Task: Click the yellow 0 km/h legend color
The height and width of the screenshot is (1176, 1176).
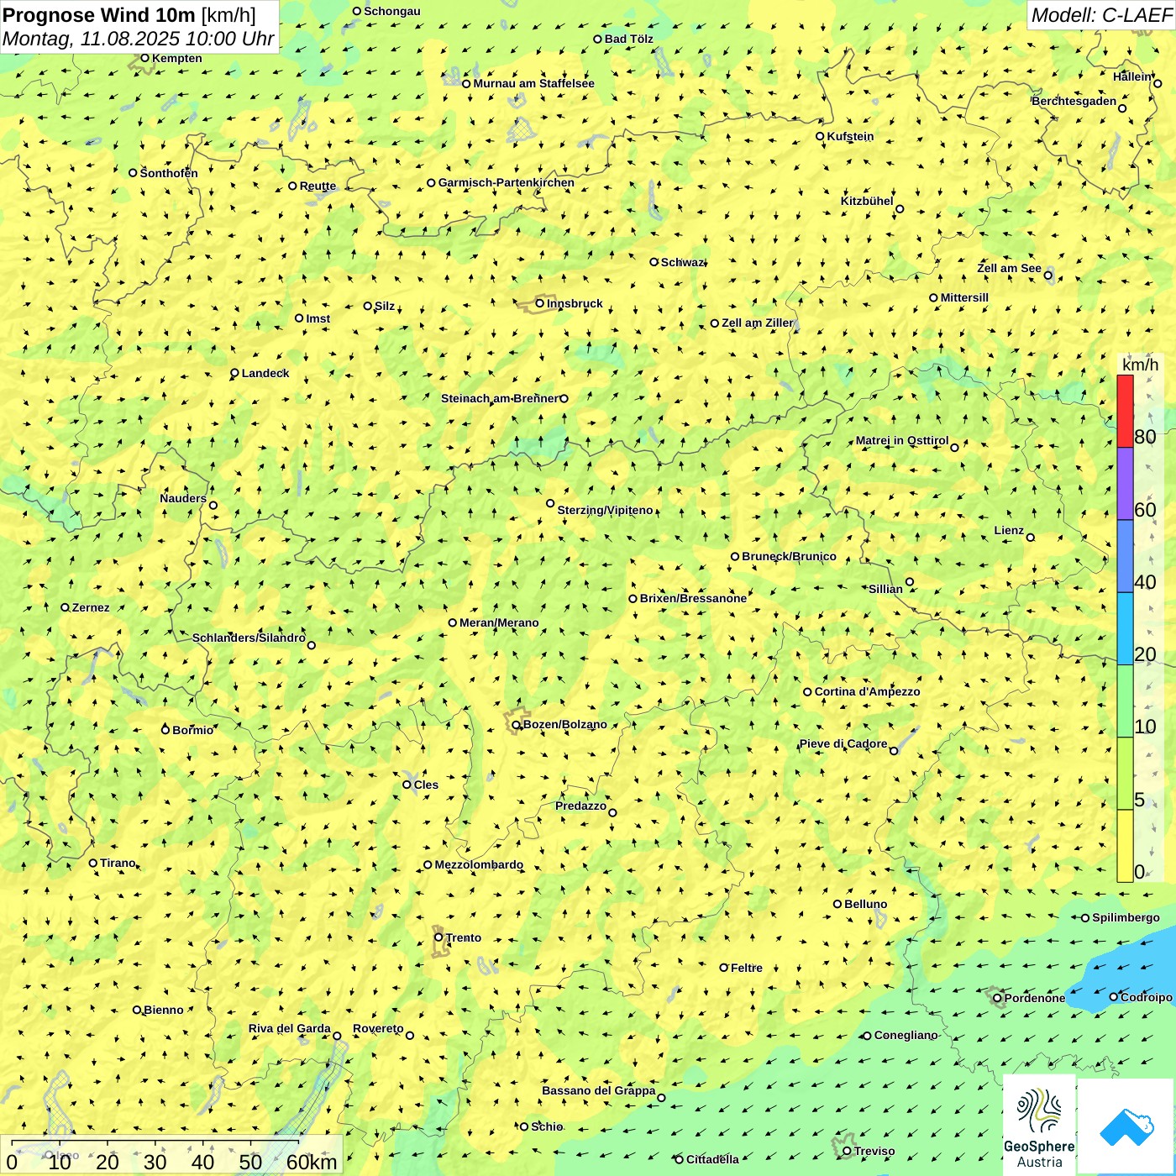Action: [1125, 846]
